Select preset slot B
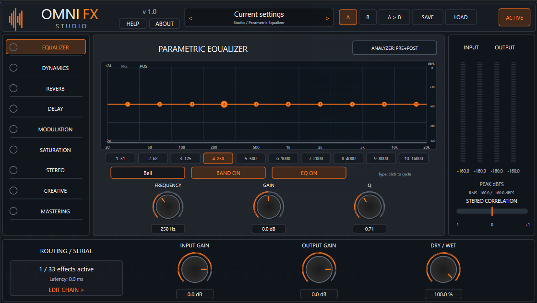This screenshot has width=537, height=303. click(368, 17)
